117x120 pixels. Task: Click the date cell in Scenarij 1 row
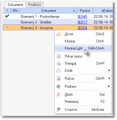click(103, 17)
